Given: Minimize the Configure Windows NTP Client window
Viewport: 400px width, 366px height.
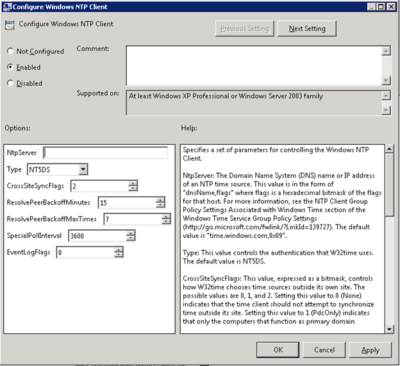Looking at the screenshot, I should click(x=371, y=6).
